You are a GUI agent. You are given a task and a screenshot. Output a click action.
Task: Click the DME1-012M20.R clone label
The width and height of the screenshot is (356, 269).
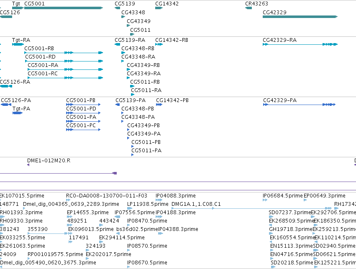coord(49,161)
